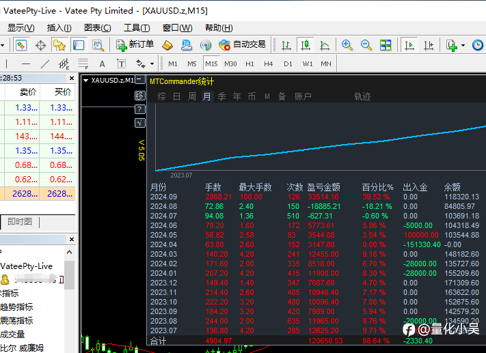Open the periods clock icon

(x=478, y=46)
